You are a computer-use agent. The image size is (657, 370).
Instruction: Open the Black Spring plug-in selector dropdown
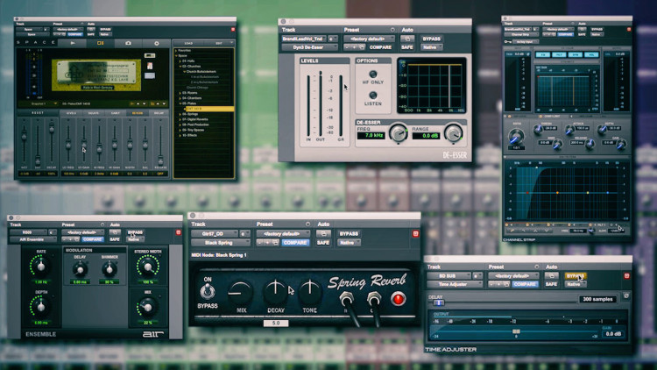coord(221,243)
